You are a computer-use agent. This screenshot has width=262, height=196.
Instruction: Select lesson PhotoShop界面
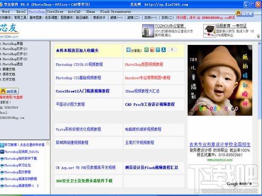[x=12, y=44]
